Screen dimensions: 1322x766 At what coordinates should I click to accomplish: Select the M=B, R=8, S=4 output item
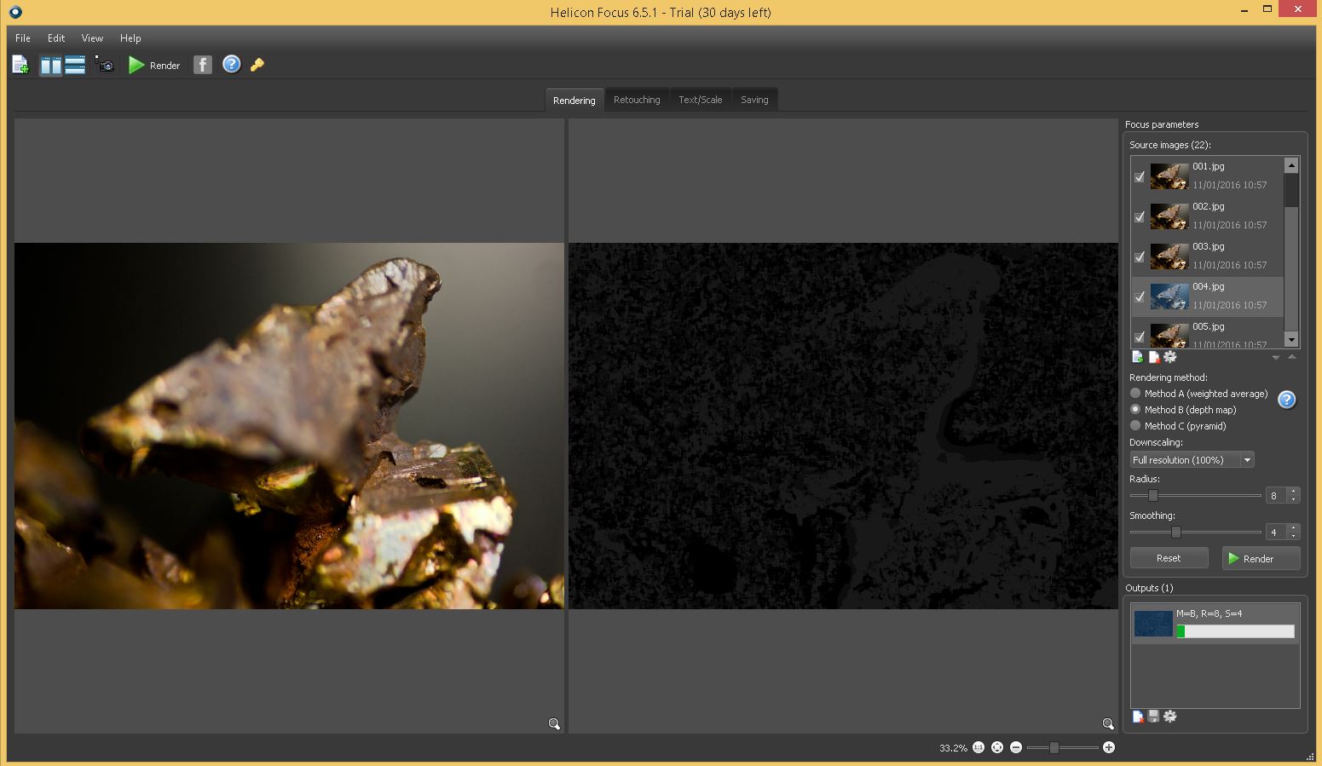1215,623
